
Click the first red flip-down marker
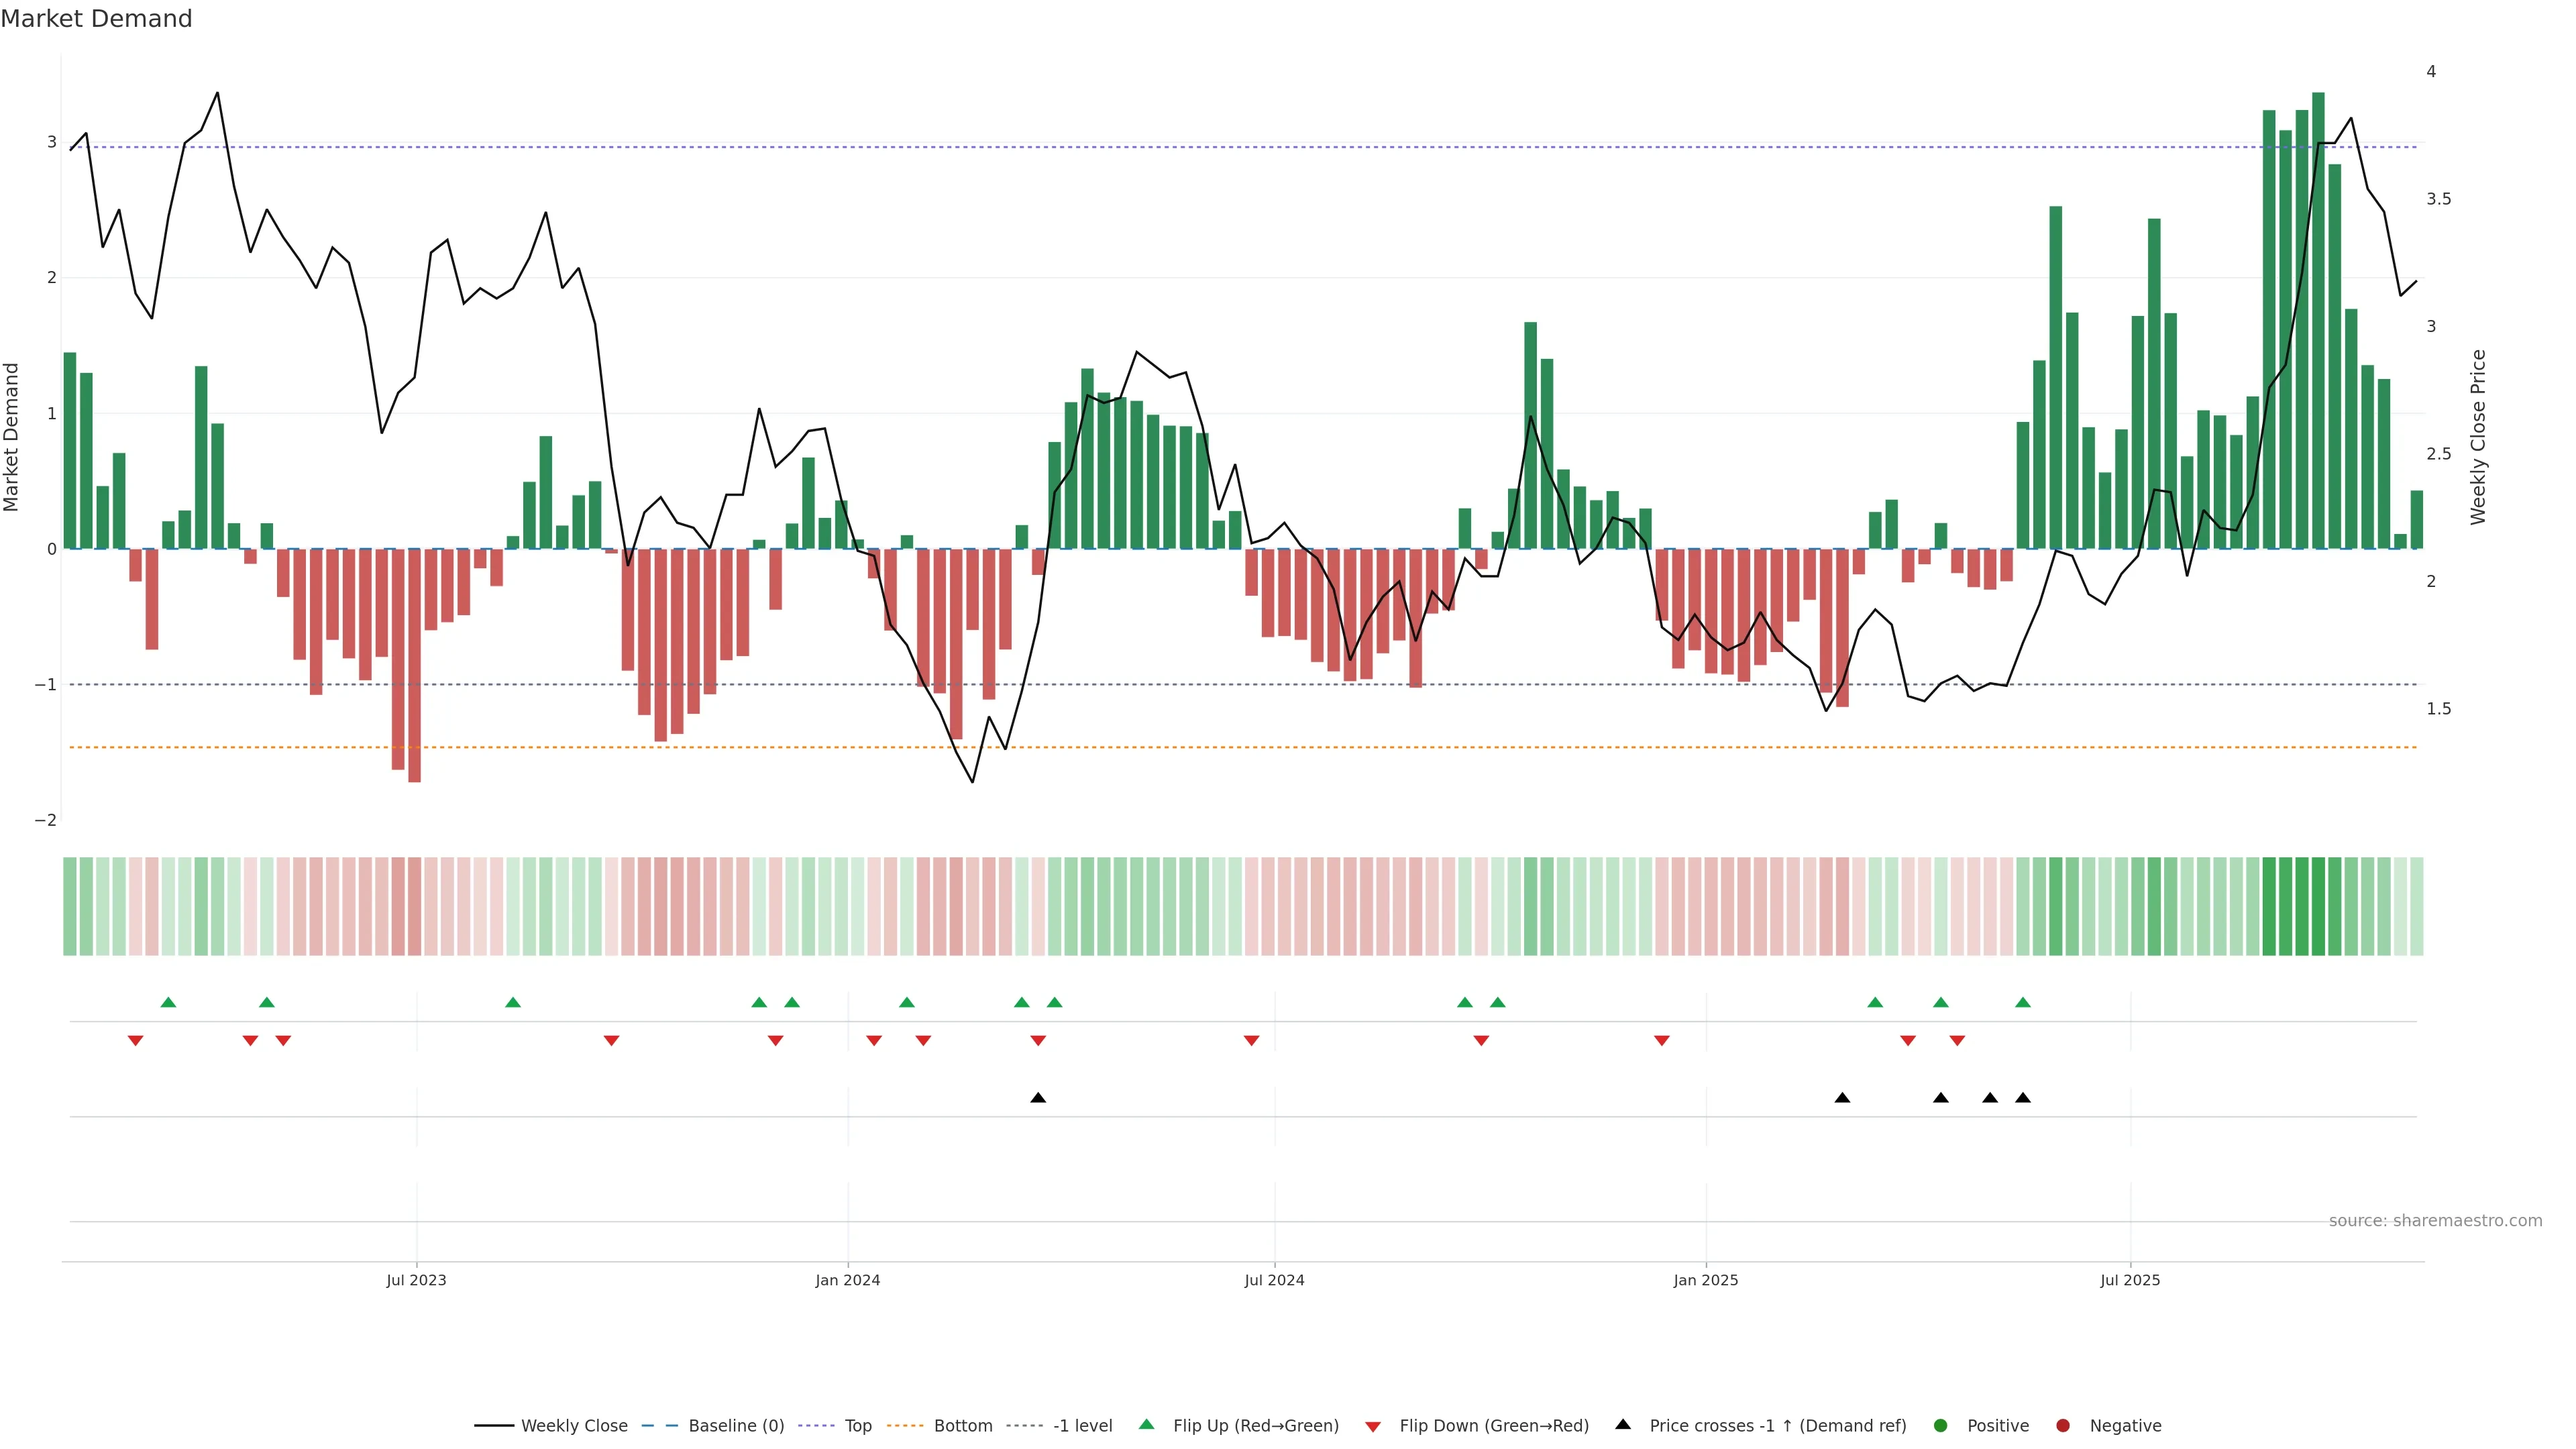pos(135,1041)
